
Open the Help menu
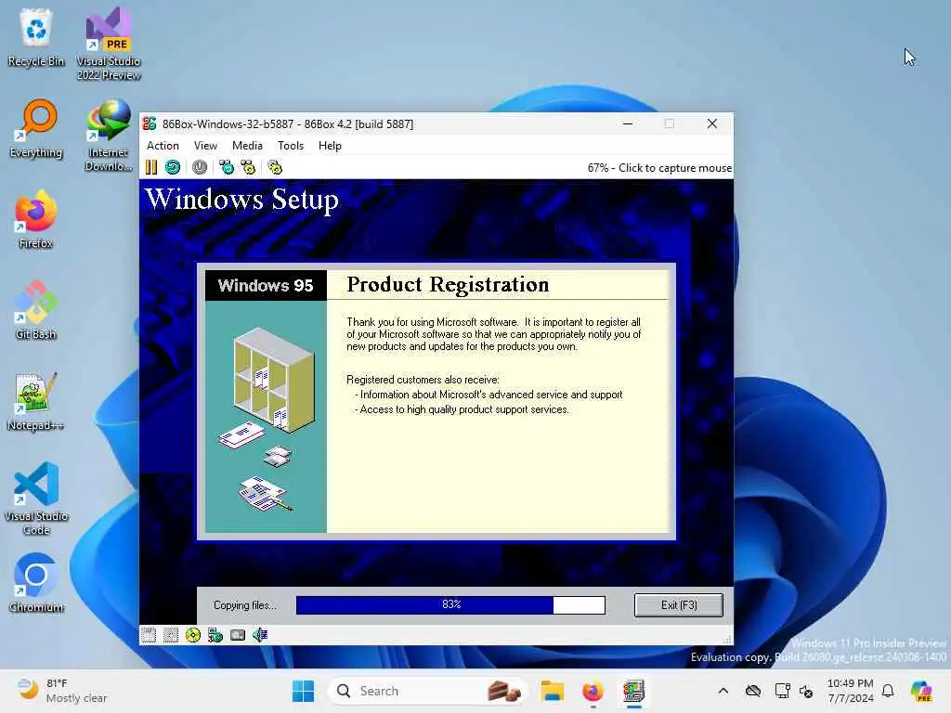pos(330,146)
